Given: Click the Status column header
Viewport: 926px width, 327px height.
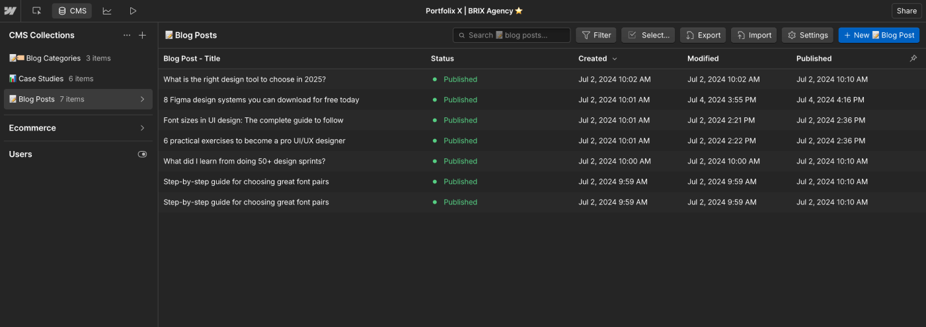Looking at the screenshot, I should (x=442, y=59).
